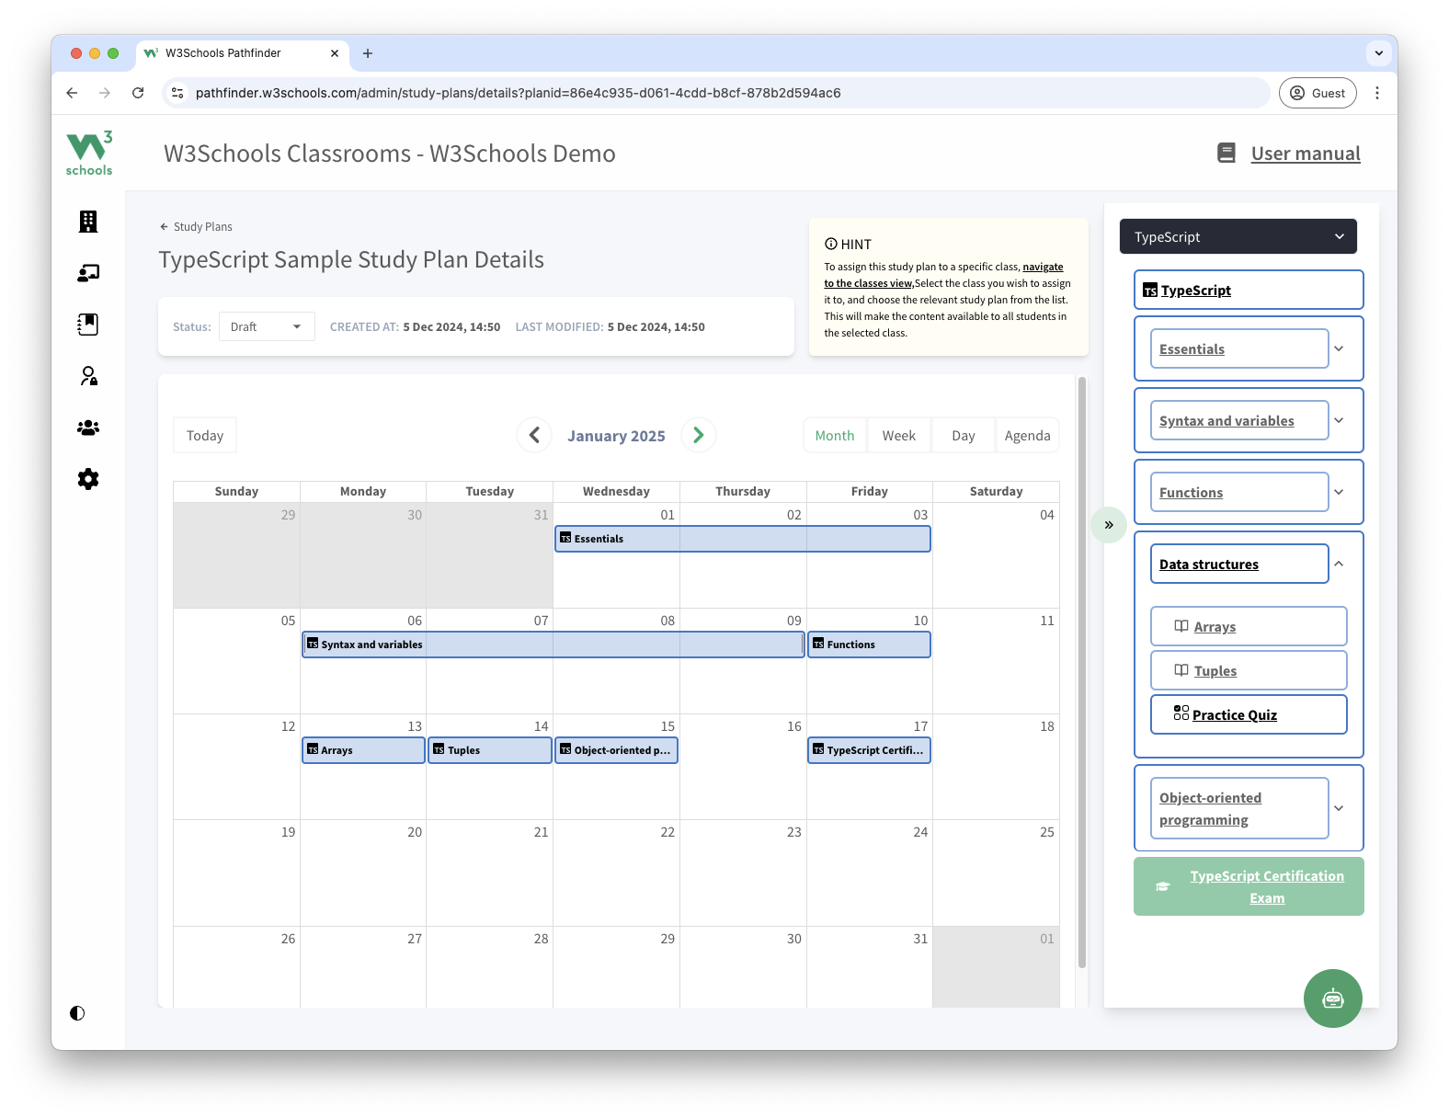
Task: Open the study plans book icon
Action: coord(88,325)
